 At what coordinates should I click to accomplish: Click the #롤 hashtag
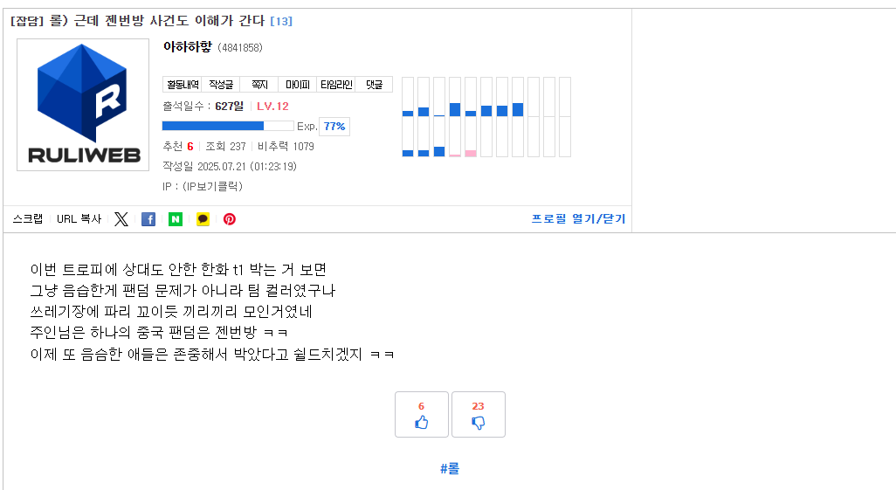point(450,469)
